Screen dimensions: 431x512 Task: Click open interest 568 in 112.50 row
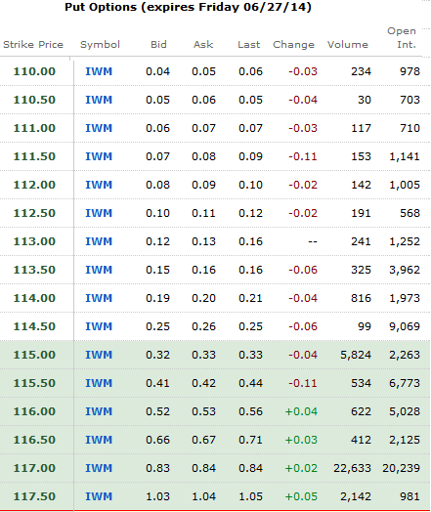(409, 213)
